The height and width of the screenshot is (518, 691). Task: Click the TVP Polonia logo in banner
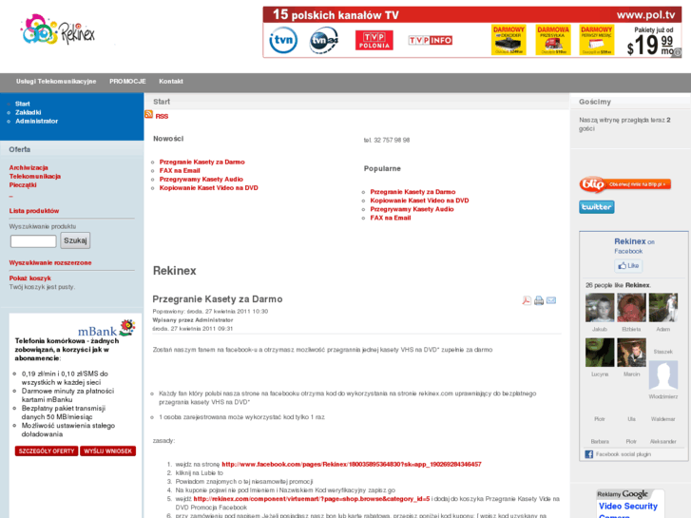(374, 40)
